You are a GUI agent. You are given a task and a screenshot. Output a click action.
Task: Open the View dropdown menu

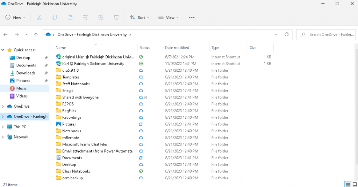169,17
